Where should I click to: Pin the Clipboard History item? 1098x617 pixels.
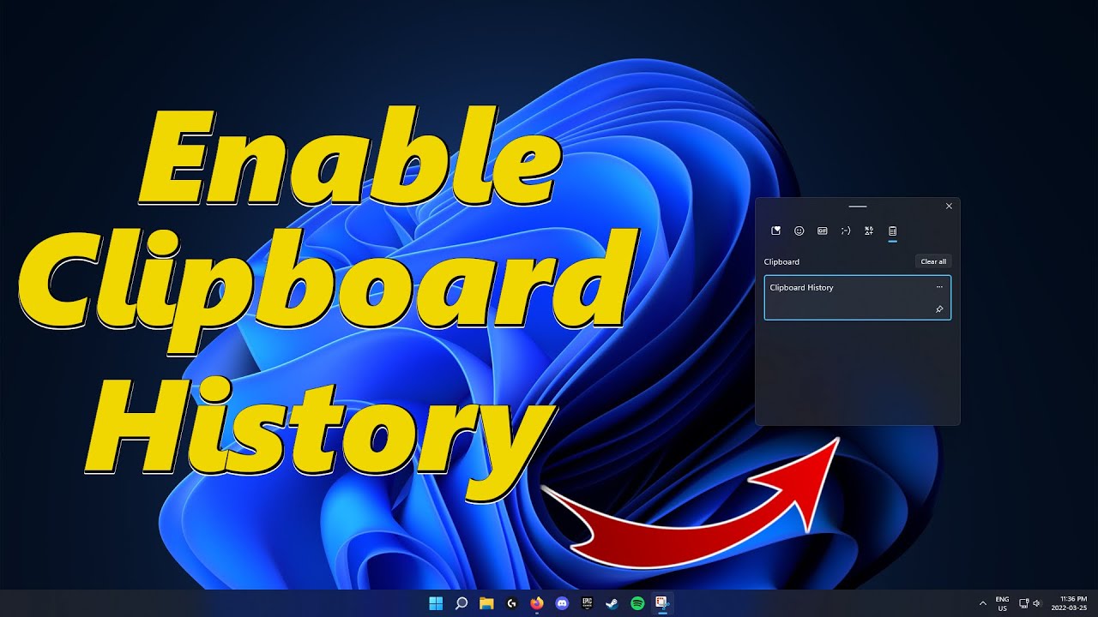coord(939,309)
